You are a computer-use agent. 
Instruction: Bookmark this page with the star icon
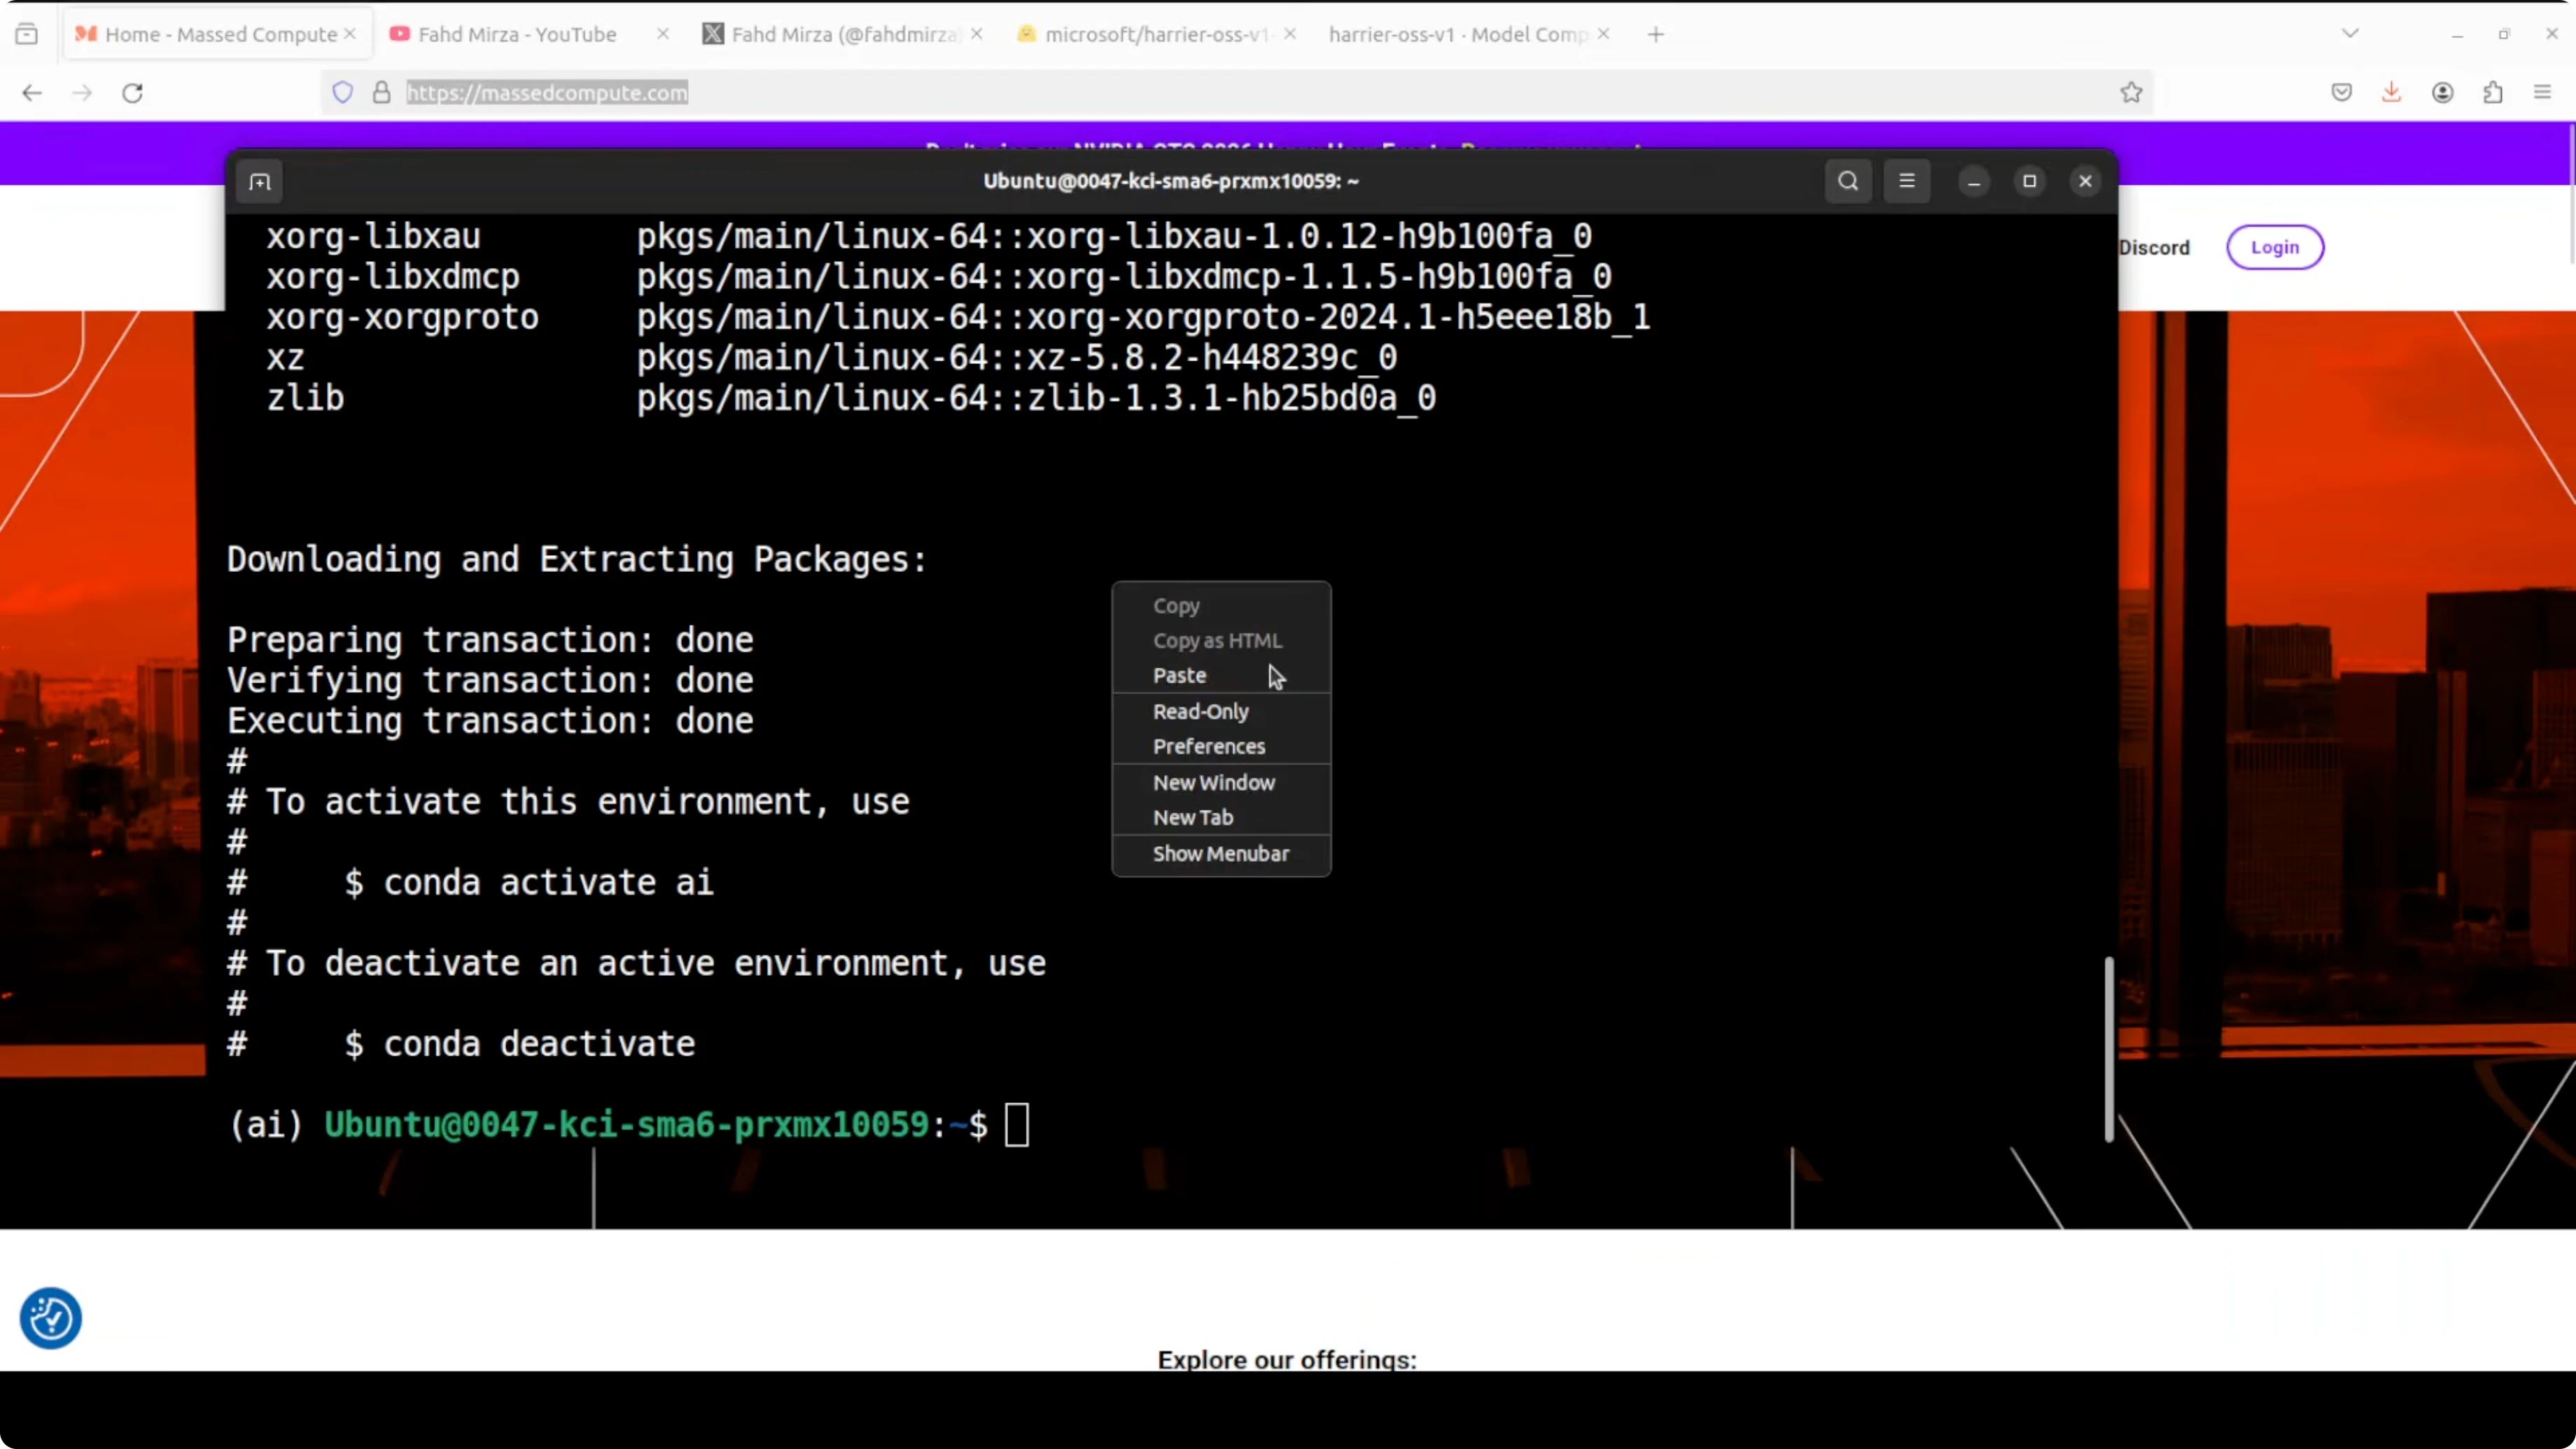pos(2131,93)
